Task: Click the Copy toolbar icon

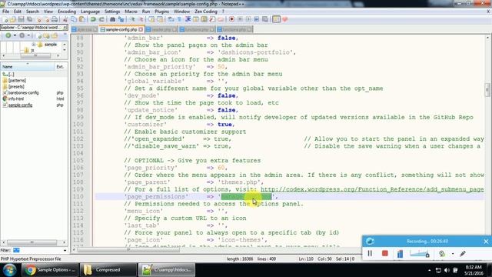Action: tap(74, 19)
